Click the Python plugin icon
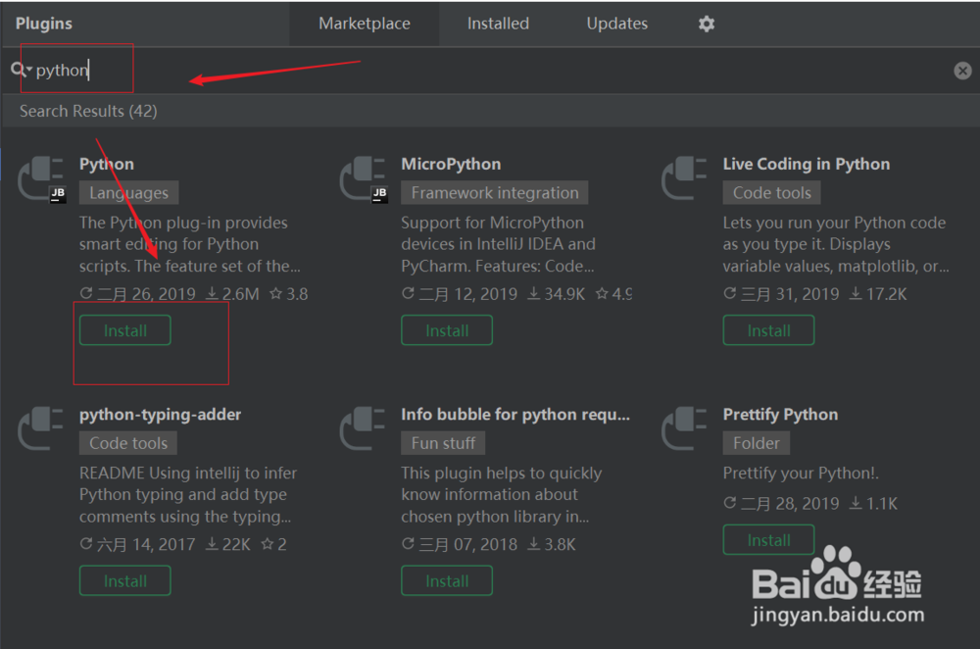The width and height of the screenshot is (980, 649). pos(41,179)
